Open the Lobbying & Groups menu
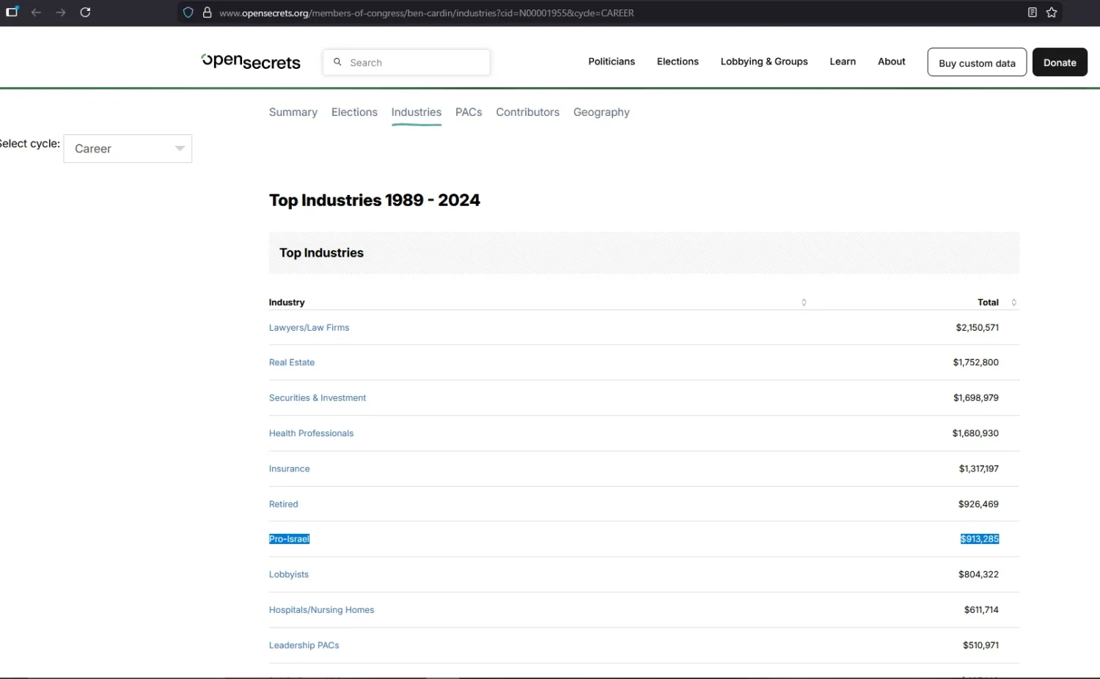Screen dimensions: 1100x679 click(764, 62)
